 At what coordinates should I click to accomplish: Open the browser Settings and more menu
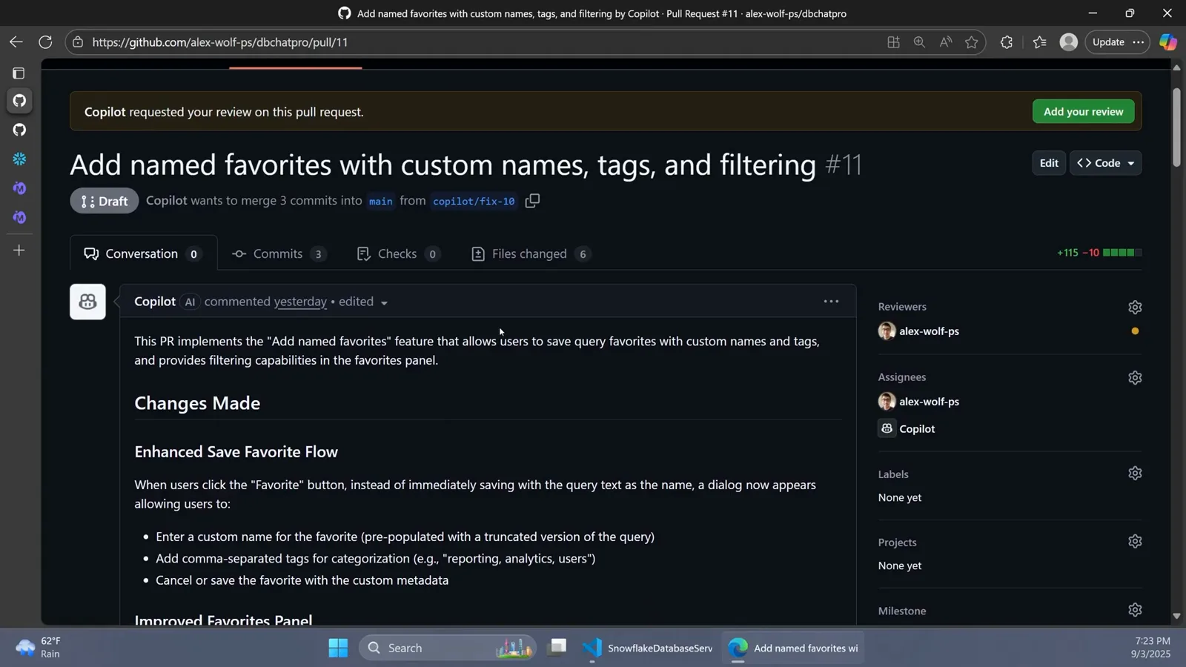point(1138,42)
